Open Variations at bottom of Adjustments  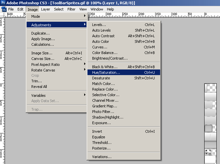[102, 157]
